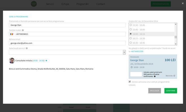Click the clinic logo in the header
The width and height of the screenshot is (186, 112).
[x=34, y=4]
